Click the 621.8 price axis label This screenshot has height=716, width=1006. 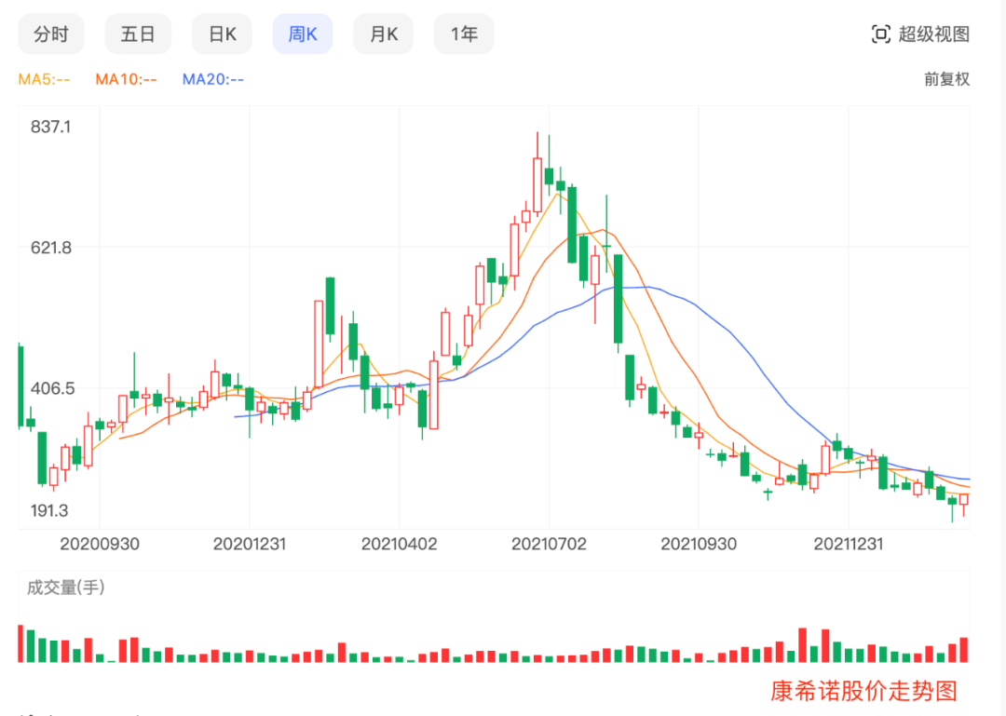[x=51, y=248]
